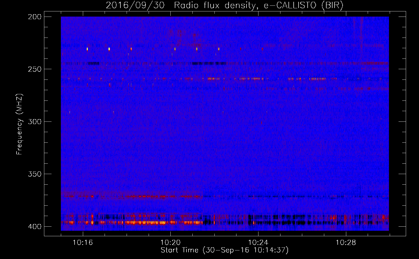
Task: Click the 10:20 time tick label
Action: click(170, 243)
